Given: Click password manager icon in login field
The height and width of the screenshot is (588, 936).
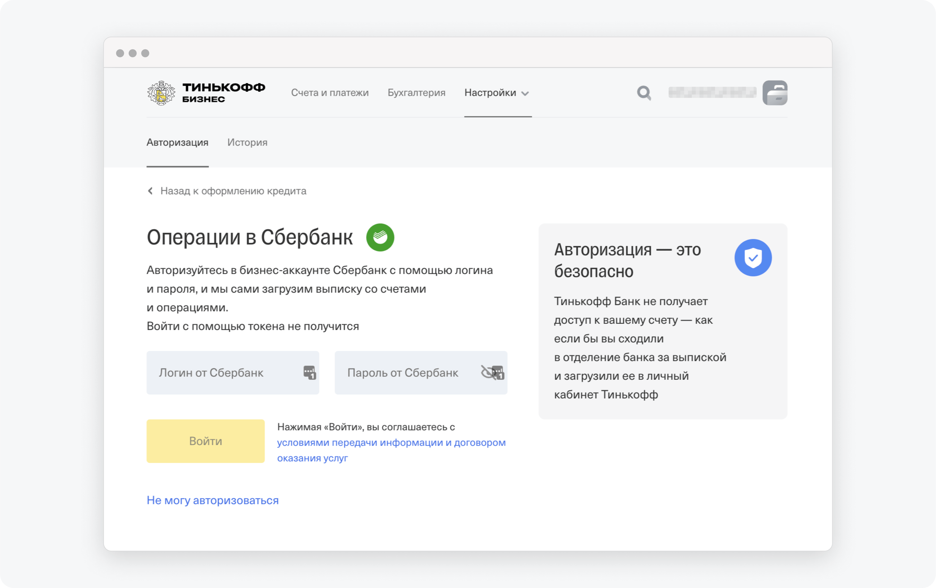Looking at the screenshot, I should coord(310,372).
